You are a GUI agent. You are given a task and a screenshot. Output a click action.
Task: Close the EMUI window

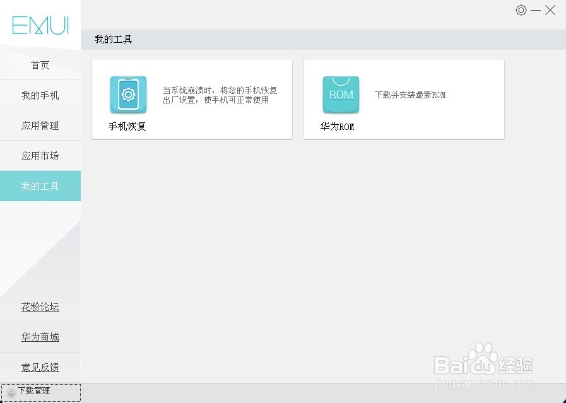coord(550,10)
